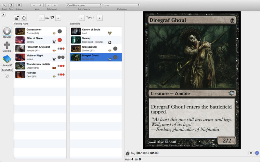Expand the CardShark.com price source dropdown
Image resolution: width=260 pixels, height=162 pixels.
84,5
